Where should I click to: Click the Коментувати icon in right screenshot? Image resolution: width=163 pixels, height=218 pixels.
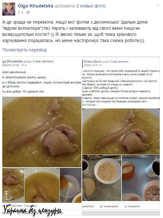[x=102, y=206]
